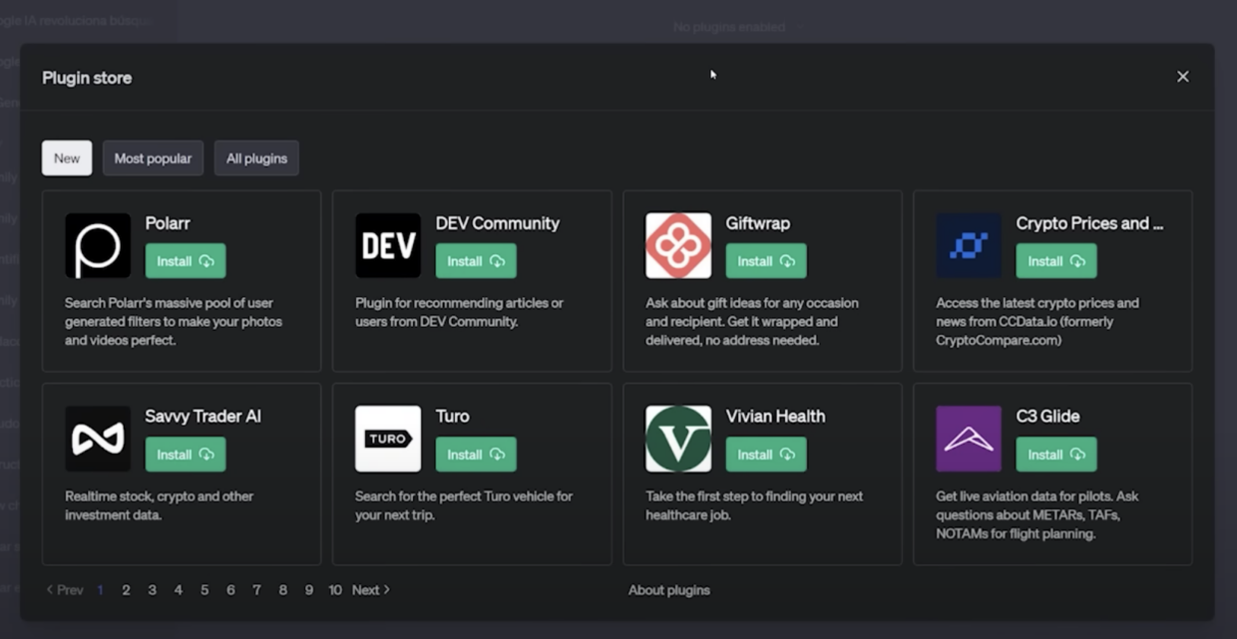Viewport: 1237px width, 639px height.
Task: Open the About plugins link
Action: (x=668, y=589)
